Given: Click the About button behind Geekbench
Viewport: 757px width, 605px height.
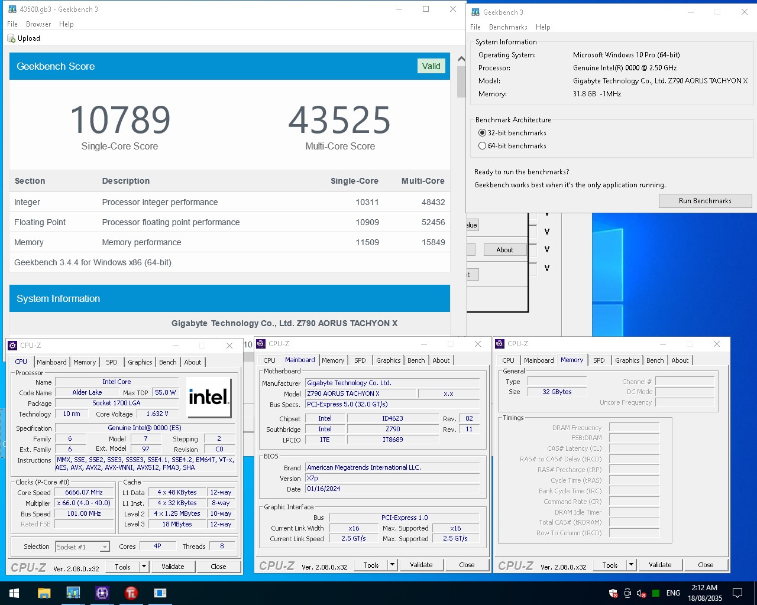Looking at the screenshot, I should [x=505, y=250].
